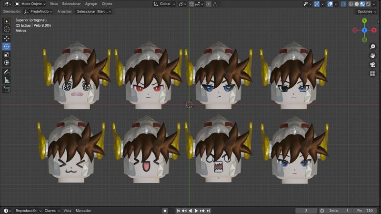Select the Move tool

[7, 39]
